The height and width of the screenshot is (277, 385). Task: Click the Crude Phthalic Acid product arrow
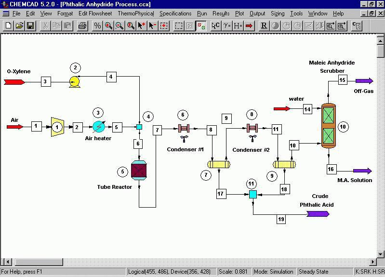(318, 214)
